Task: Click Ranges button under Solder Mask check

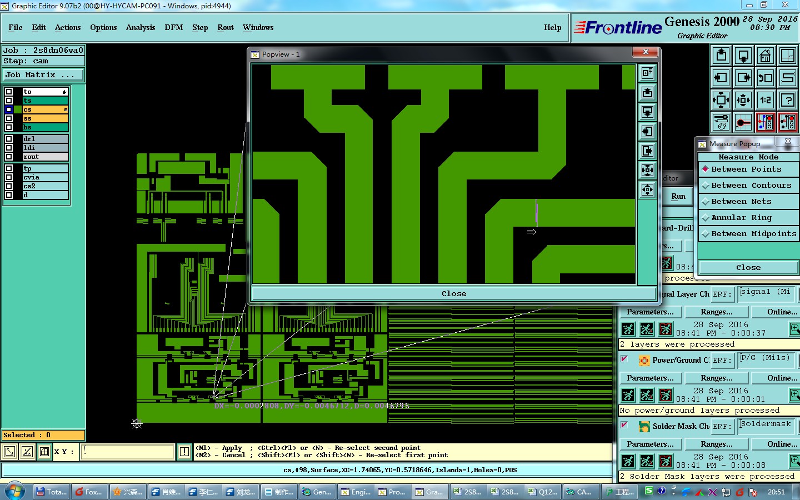Action: 716,444
